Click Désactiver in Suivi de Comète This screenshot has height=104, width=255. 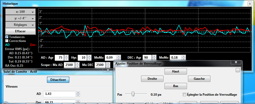58,80
